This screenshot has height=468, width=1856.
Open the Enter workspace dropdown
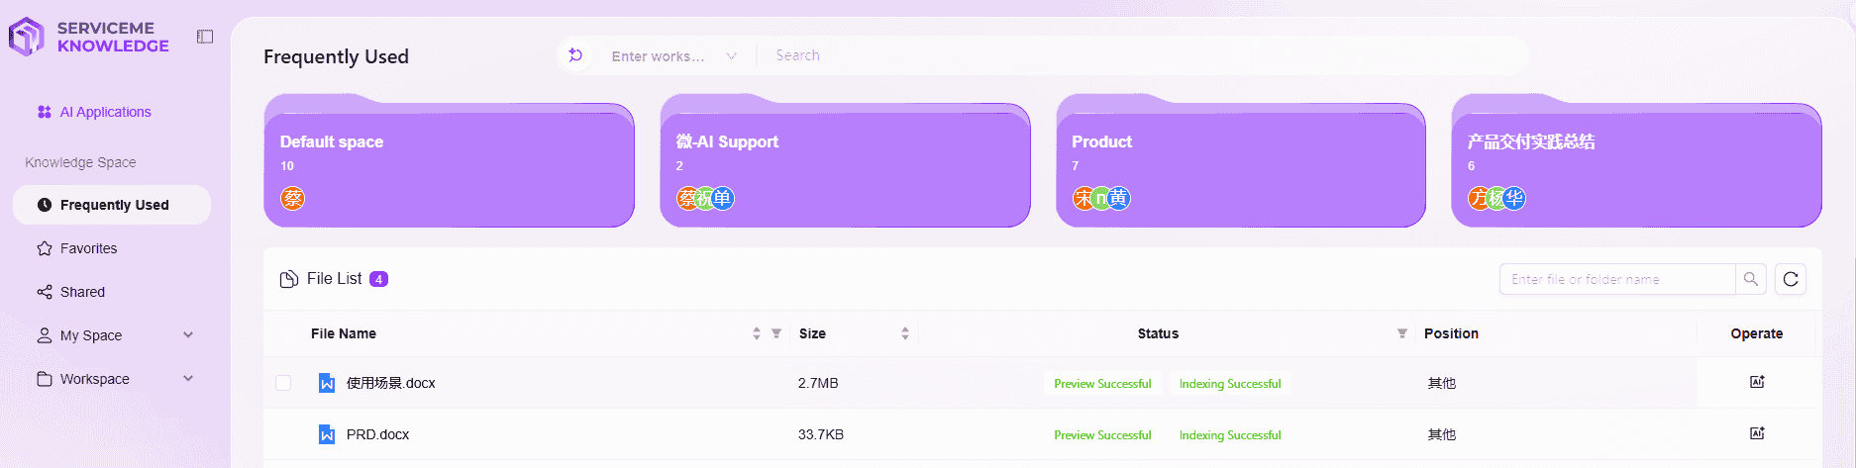(x=673, y=56)
